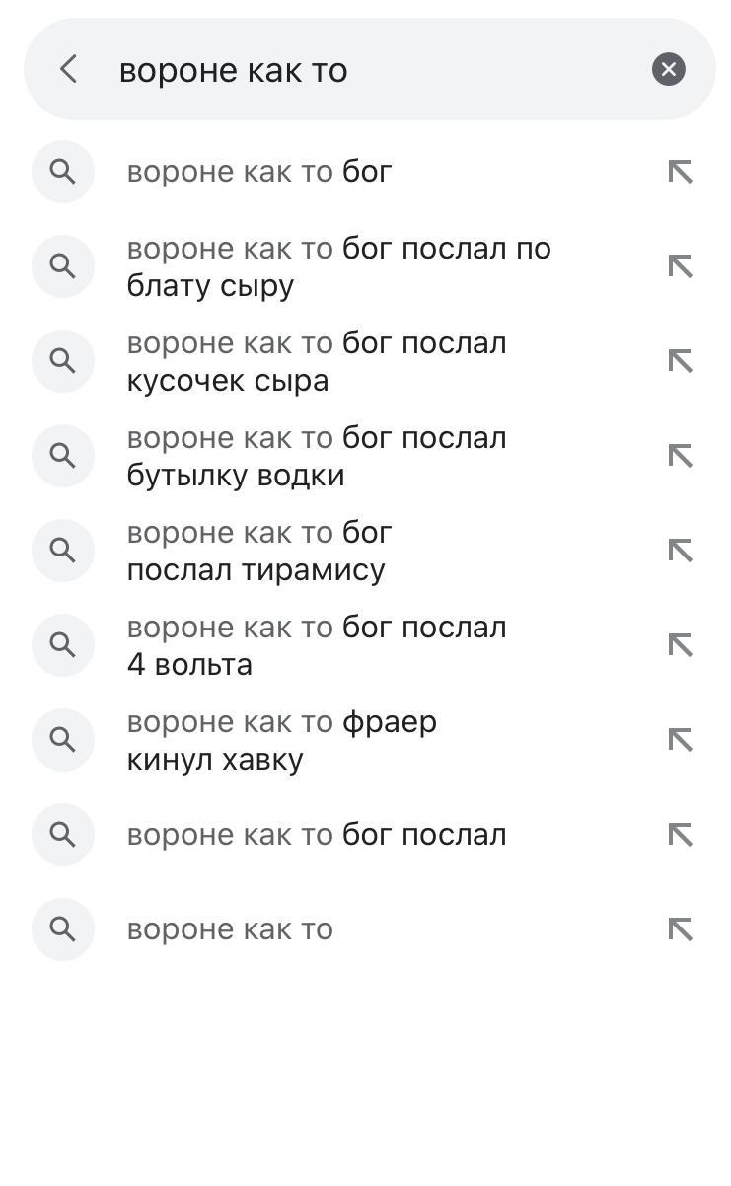Click magnifier icon next to "тирамису" suggestion
Image resolution: width=731 pixels, height=1186 pixels.
(x=63, y=551)
